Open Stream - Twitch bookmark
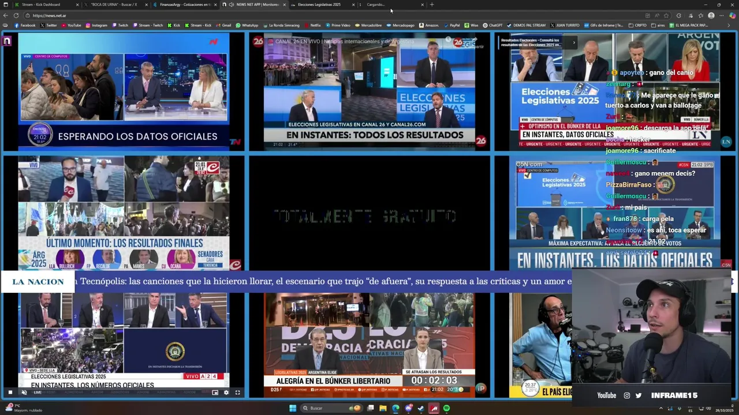This screenshot has height=415, width=739. [148, 25]
